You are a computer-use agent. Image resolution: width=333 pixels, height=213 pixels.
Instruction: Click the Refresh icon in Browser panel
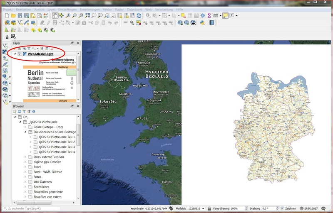click(x=19, y=111)
